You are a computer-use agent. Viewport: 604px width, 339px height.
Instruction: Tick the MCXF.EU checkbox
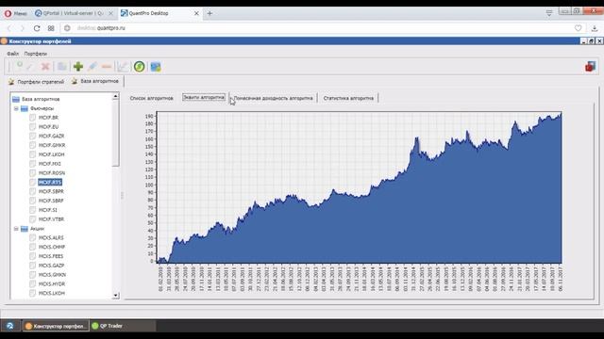(32, 127)
